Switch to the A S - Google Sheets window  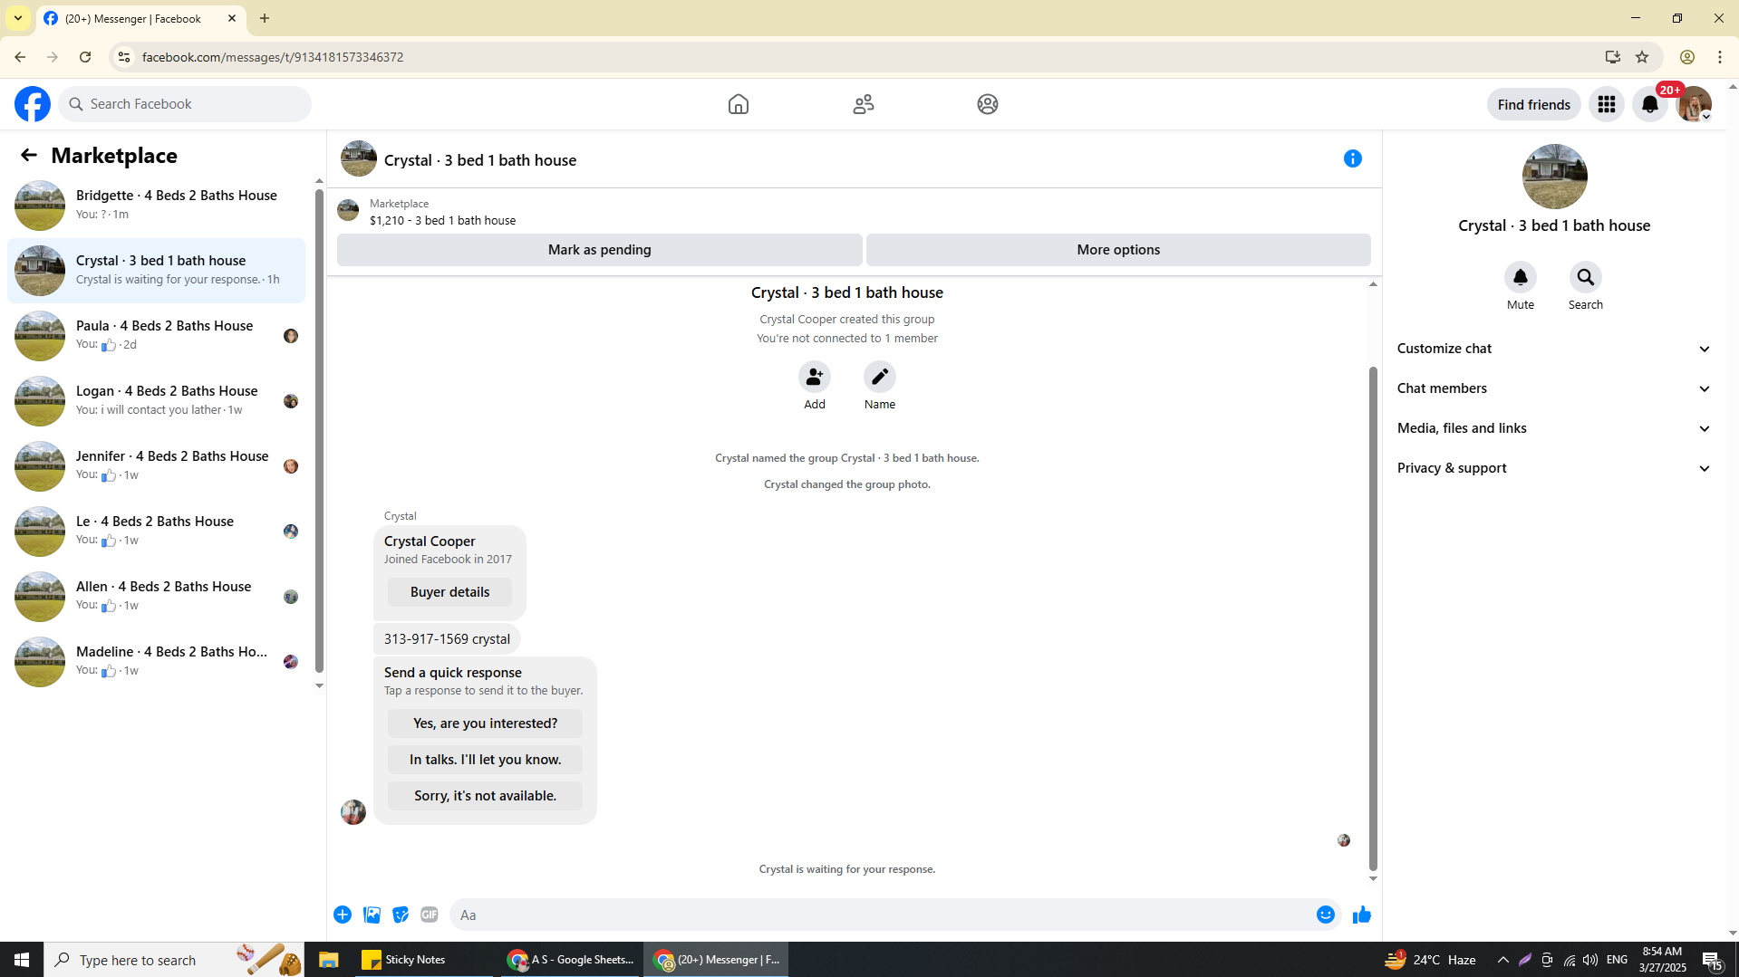(x=571, y=960)
